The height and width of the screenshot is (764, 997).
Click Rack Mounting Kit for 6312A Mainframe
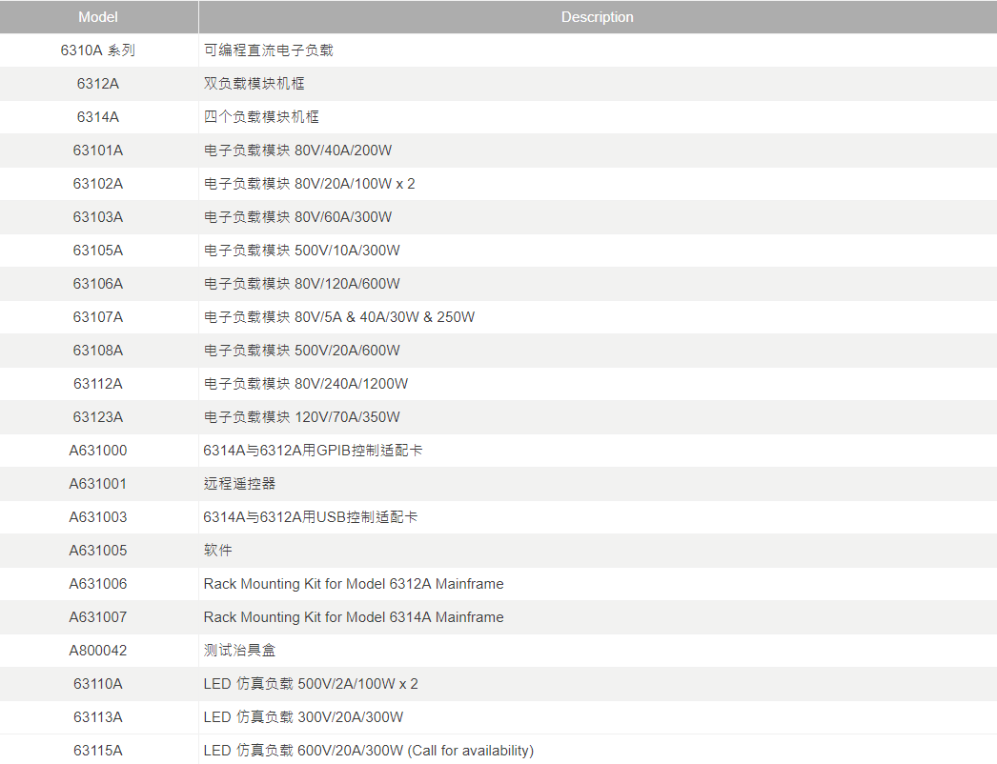[354, 584]
